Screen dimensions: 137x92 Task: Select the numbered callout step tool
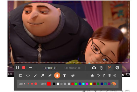pos(73,75)
